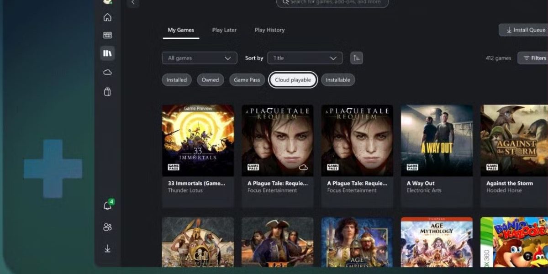Click Game Pass badge on Against the Storm
548x274 pixels.
pos(492,167)
